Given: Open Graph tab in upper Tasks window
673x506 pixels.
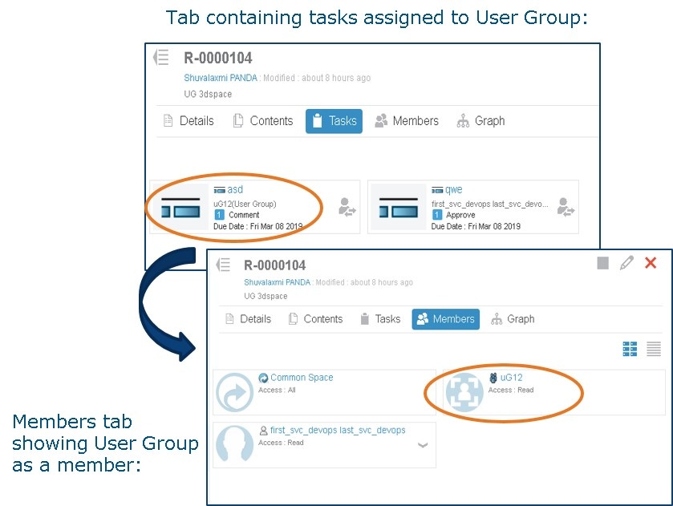Looking at the screenshot, I should click(x=480, y=121).
